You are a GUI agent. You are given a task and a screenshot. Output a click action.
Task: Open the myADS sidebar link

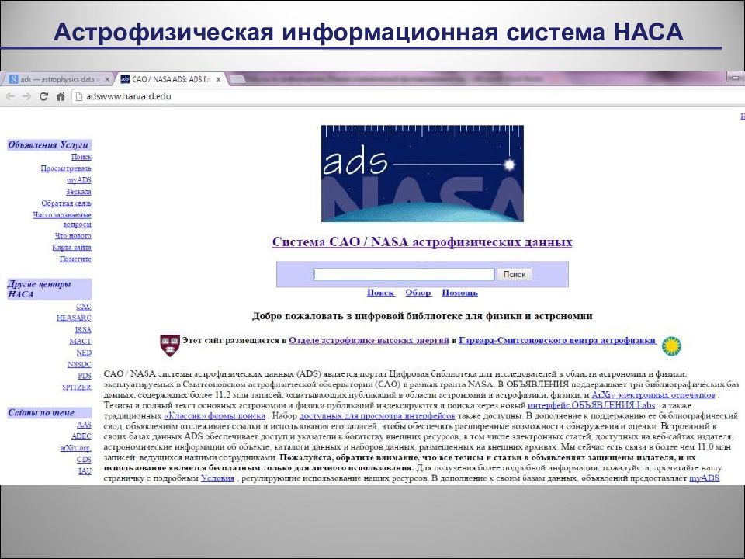tap(79, 180)
